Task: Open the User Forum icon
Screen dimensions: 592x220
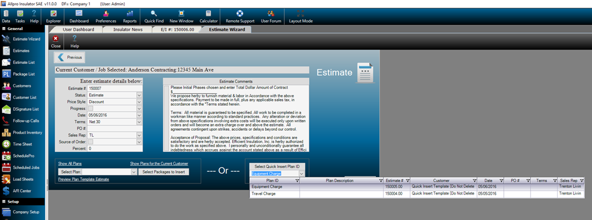Action: 271,17
